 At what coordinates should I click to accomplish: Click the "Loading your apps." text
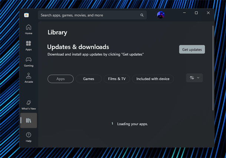(132, 124)
